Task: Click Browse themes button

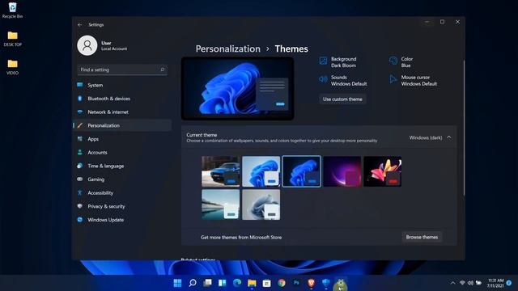Action: coord(422,237)
